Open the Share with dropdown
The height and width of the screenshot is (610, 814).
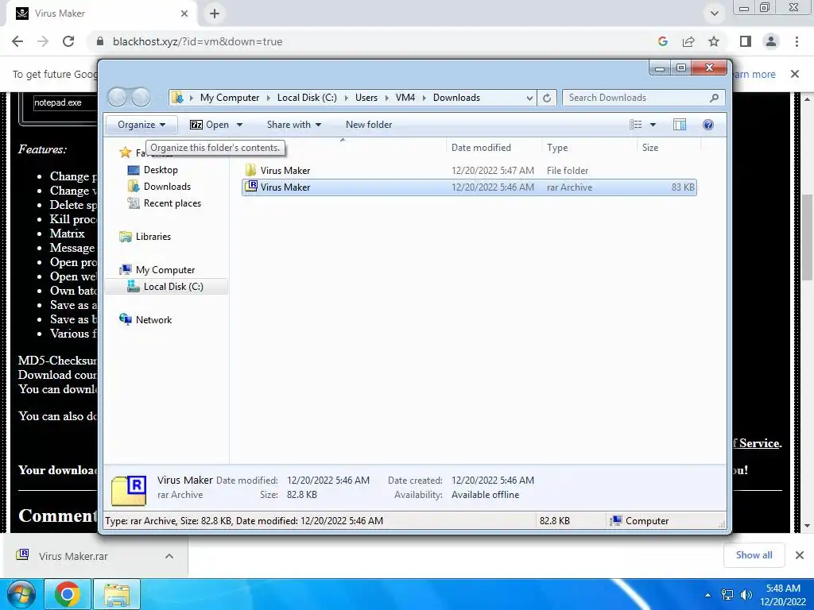(x=294, y=125)
